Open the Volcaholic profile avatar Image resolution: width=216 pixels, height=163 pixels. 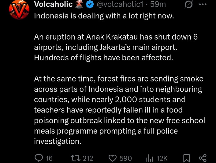click(x=19, y=9)
